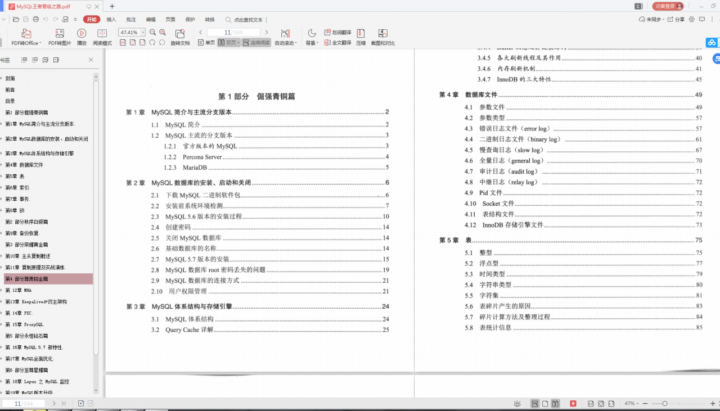Click the 压缩 compress tool
Image resolution: width=720 pixels, height=411 pixels.
(x=361, y=37)
